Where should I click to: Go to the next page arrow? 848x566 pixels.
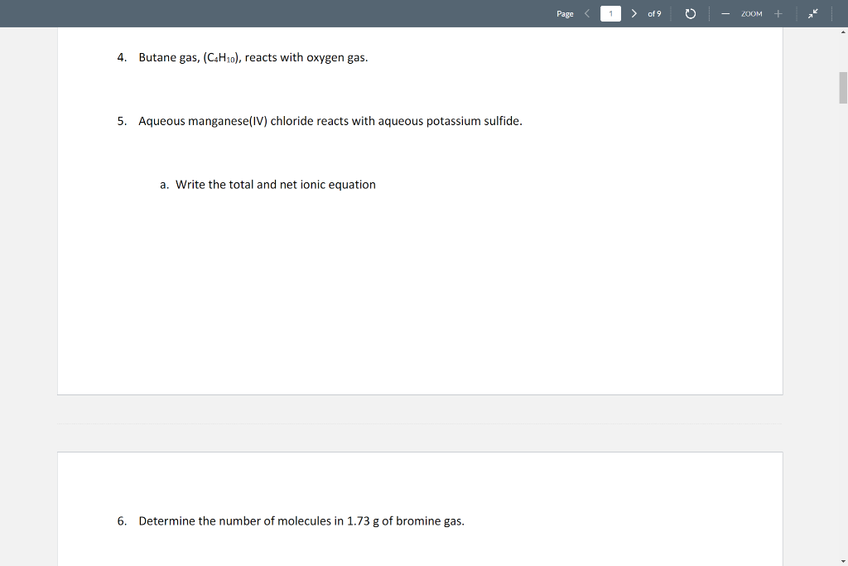pos(634,13)
